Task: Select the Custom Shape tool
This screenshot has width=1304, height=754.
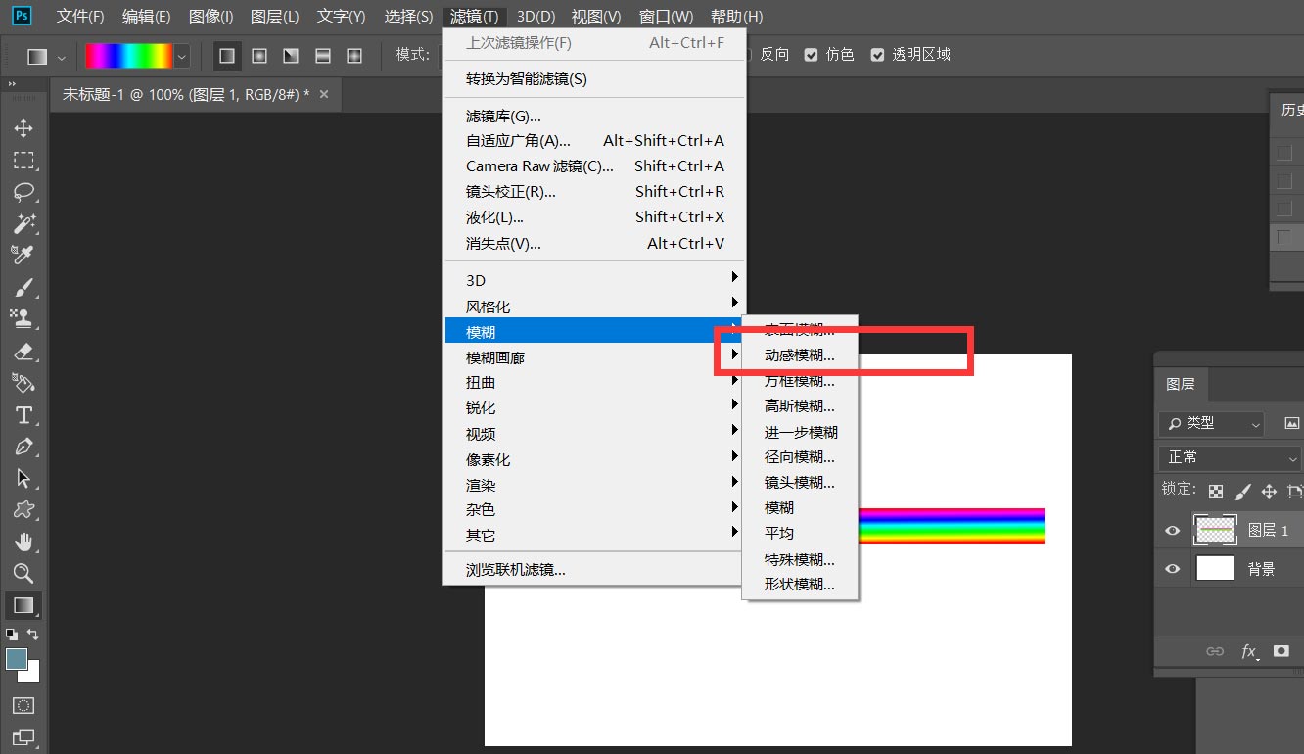Action: click(x=23, y=510)
